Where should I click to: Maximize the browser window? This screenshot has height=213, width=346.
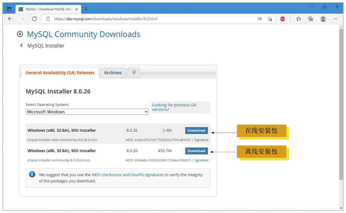coord(325,7)
